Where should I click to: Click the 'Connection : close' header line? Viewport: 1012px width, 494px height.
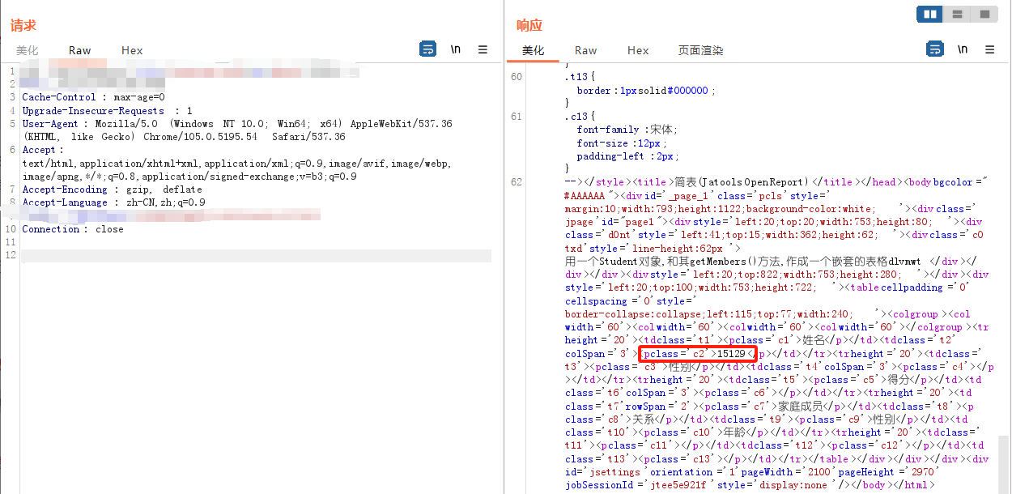(73, 229)
